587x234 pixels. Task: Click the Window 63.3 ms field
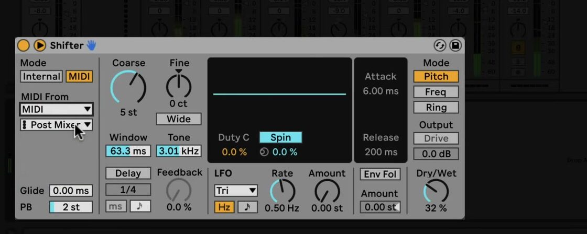point(128,151)
